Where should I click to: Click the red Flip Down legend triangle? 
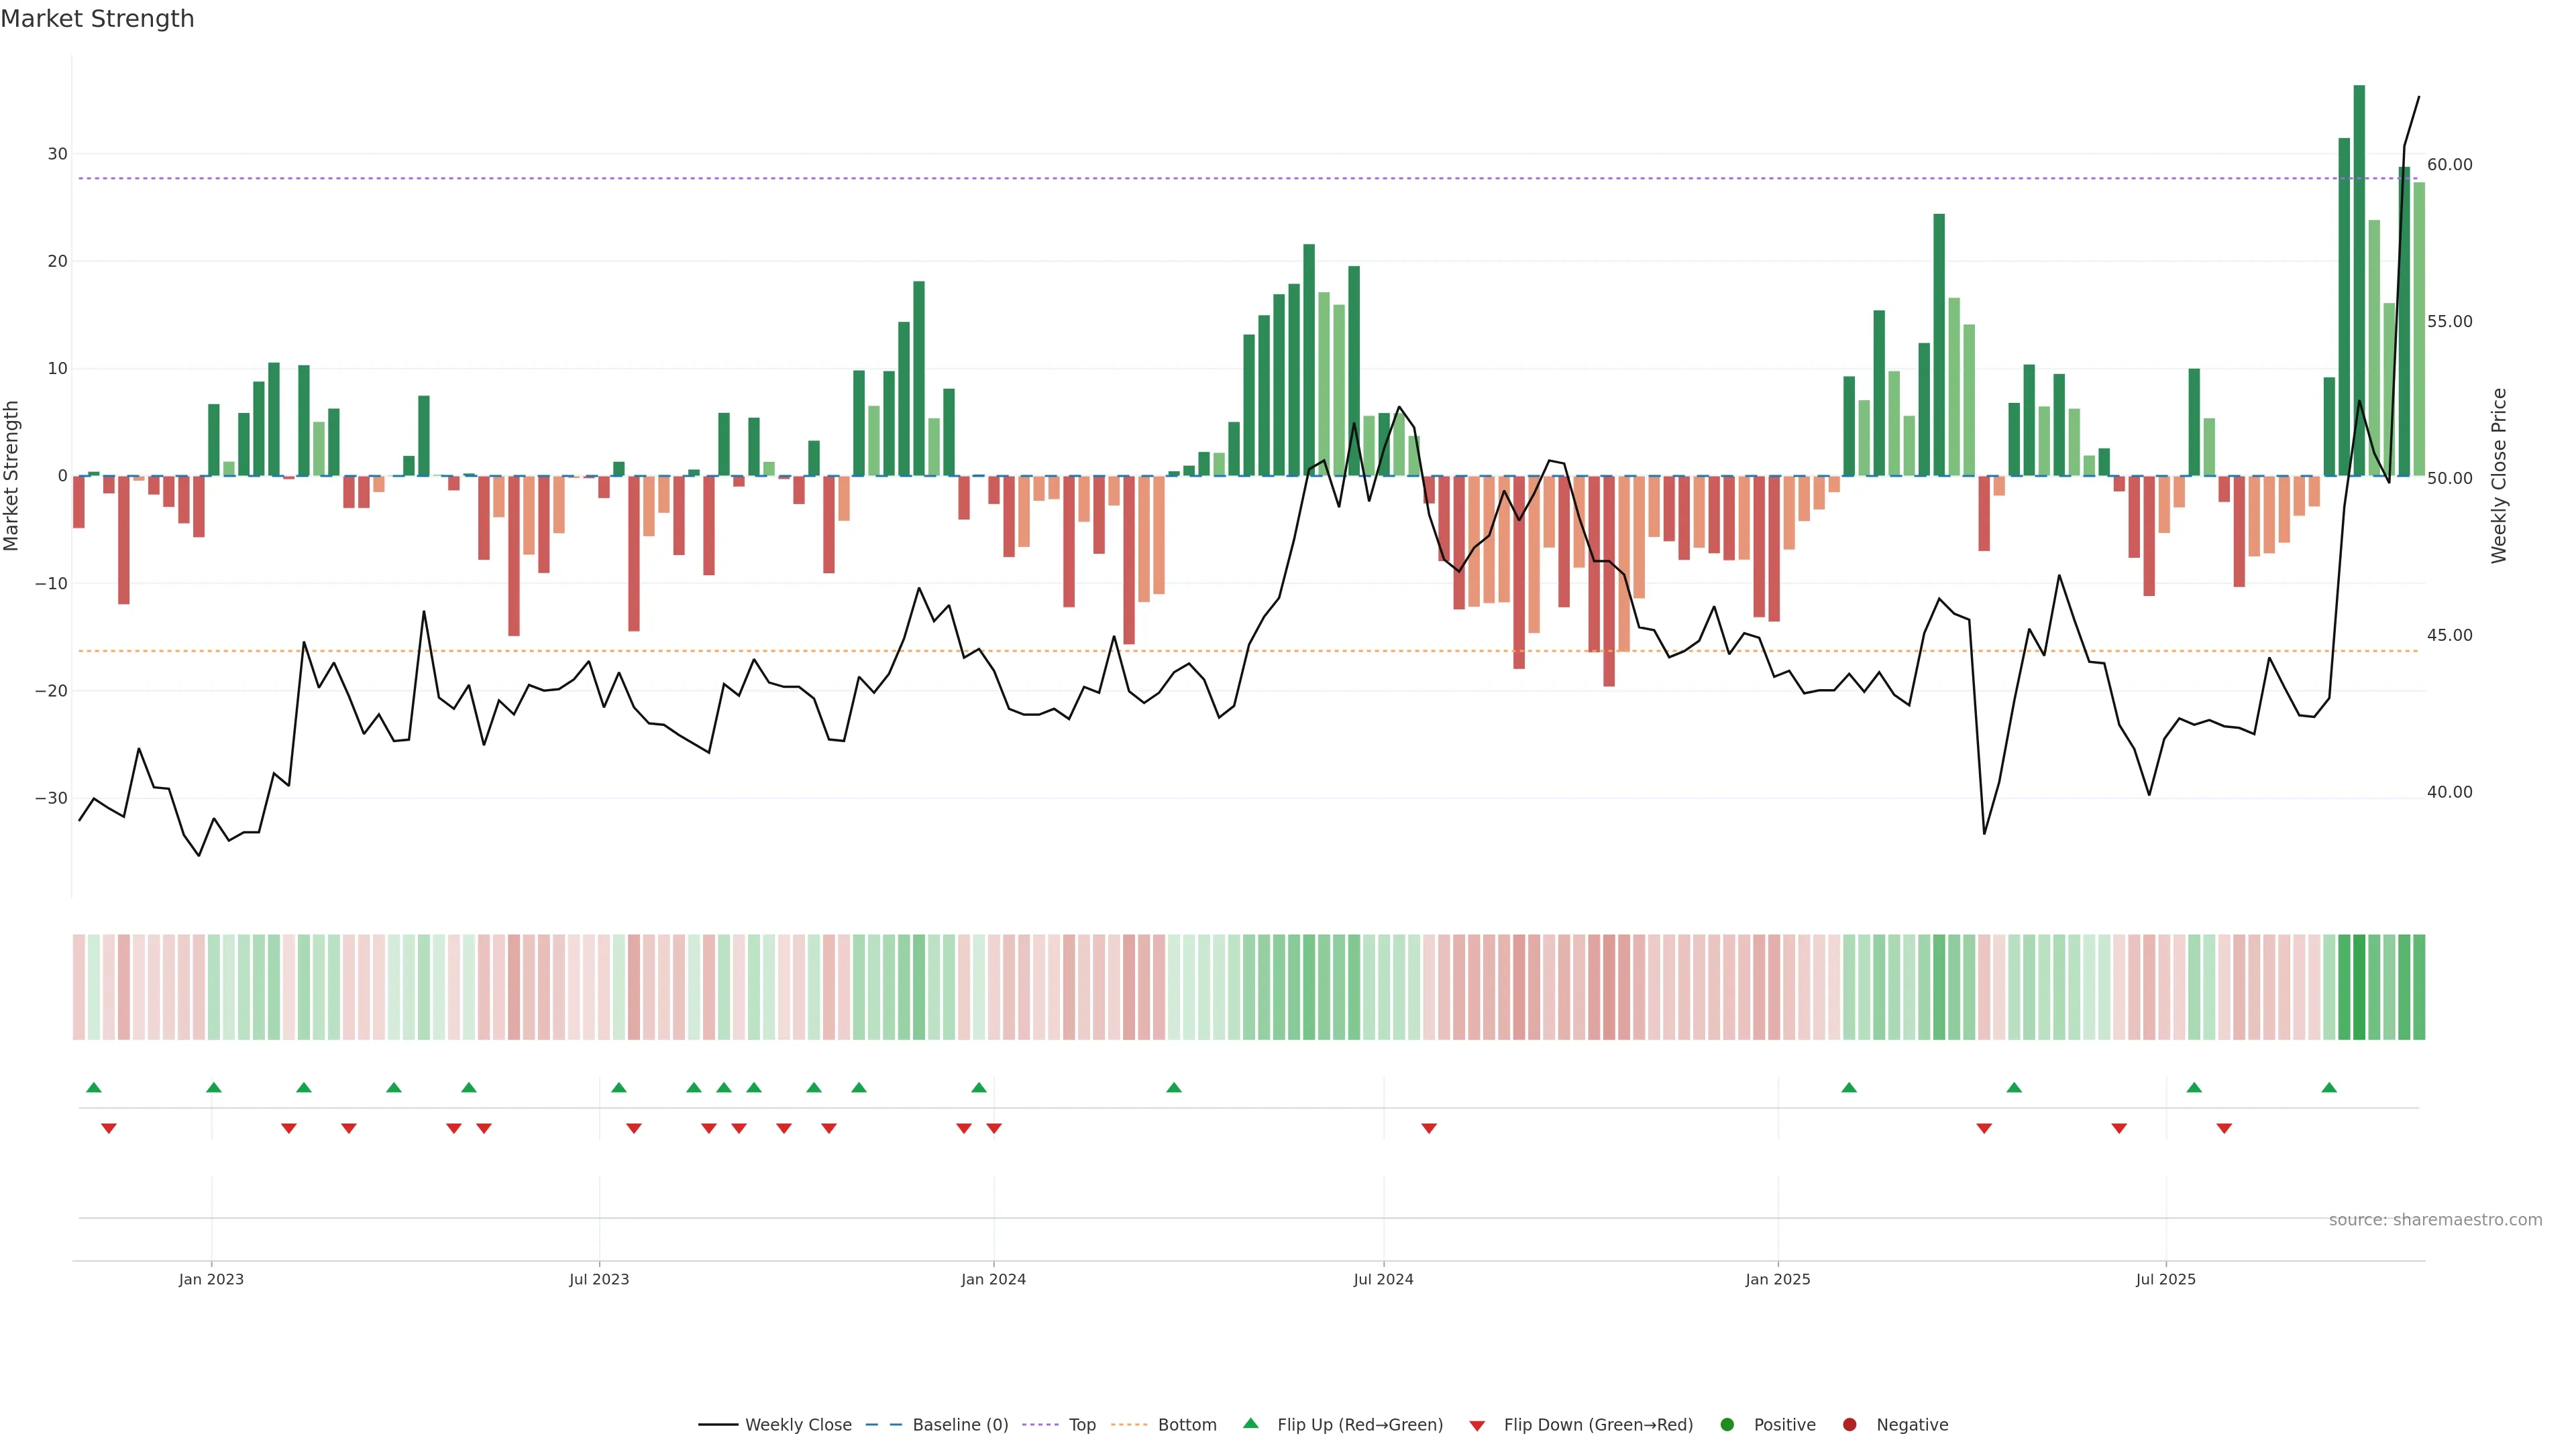tap(1477, 1426)
